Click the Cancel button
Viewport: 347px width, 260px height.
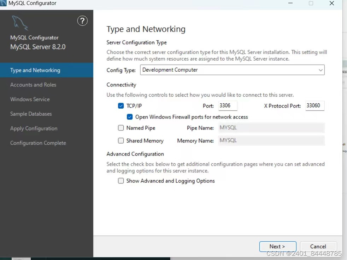(x=318, y=247)
